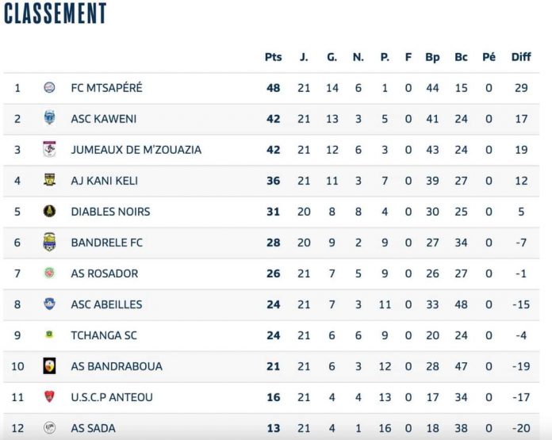Click the U.S.C.P Anteou red crest
This screenshot has height=440, width=552.
pyautogui.click(x=49, y=396)
